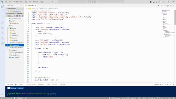
Task: Open the Run menu
Action: 30,2
